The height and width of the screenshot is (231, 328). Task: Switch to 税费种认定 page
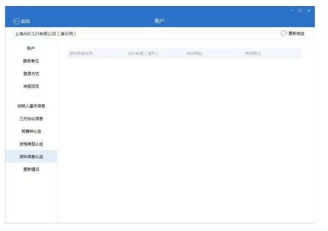(31, 131)
